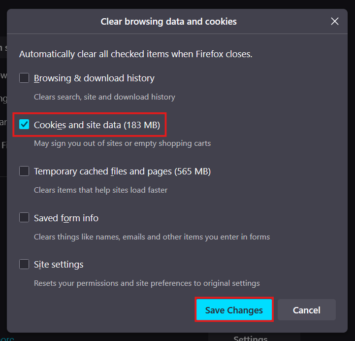Check the Saved form info box
Viewport: 355px width, 341px height.
(24, 217)
